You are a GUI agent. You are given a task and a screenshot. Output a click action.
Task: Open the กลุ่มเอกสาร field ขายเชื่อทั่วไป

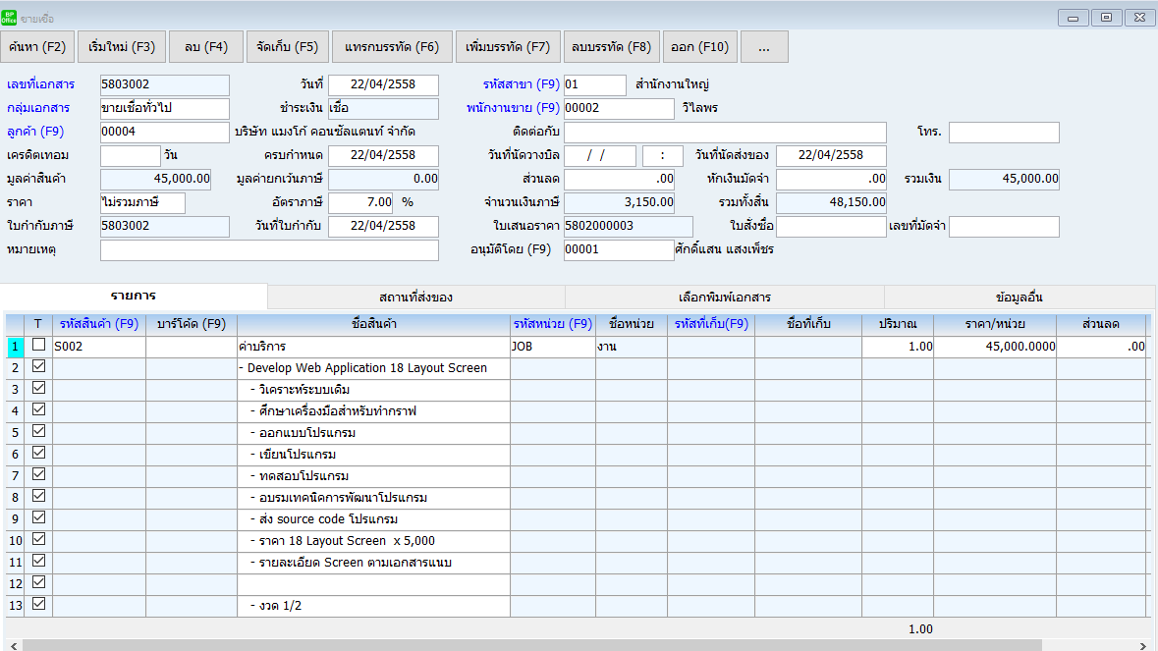[x=165, y=108]
